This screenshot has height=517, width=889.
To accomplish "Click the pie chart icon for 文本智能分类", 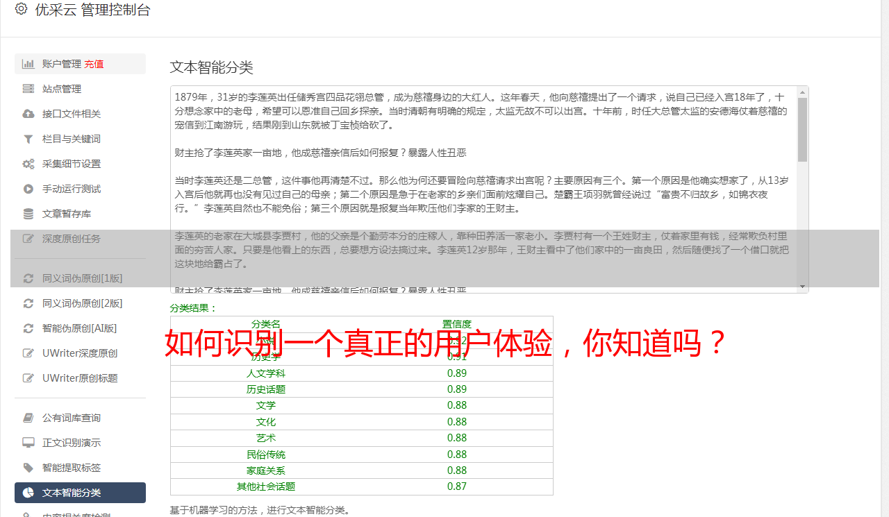I will pos(28,493).
